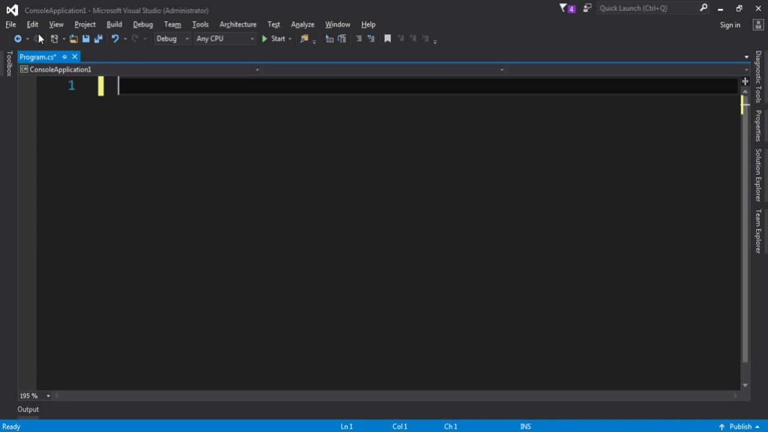Open the Toolbox side panel
The width and height of the screenshot is (768, 432).
click(x=9, y=64)
